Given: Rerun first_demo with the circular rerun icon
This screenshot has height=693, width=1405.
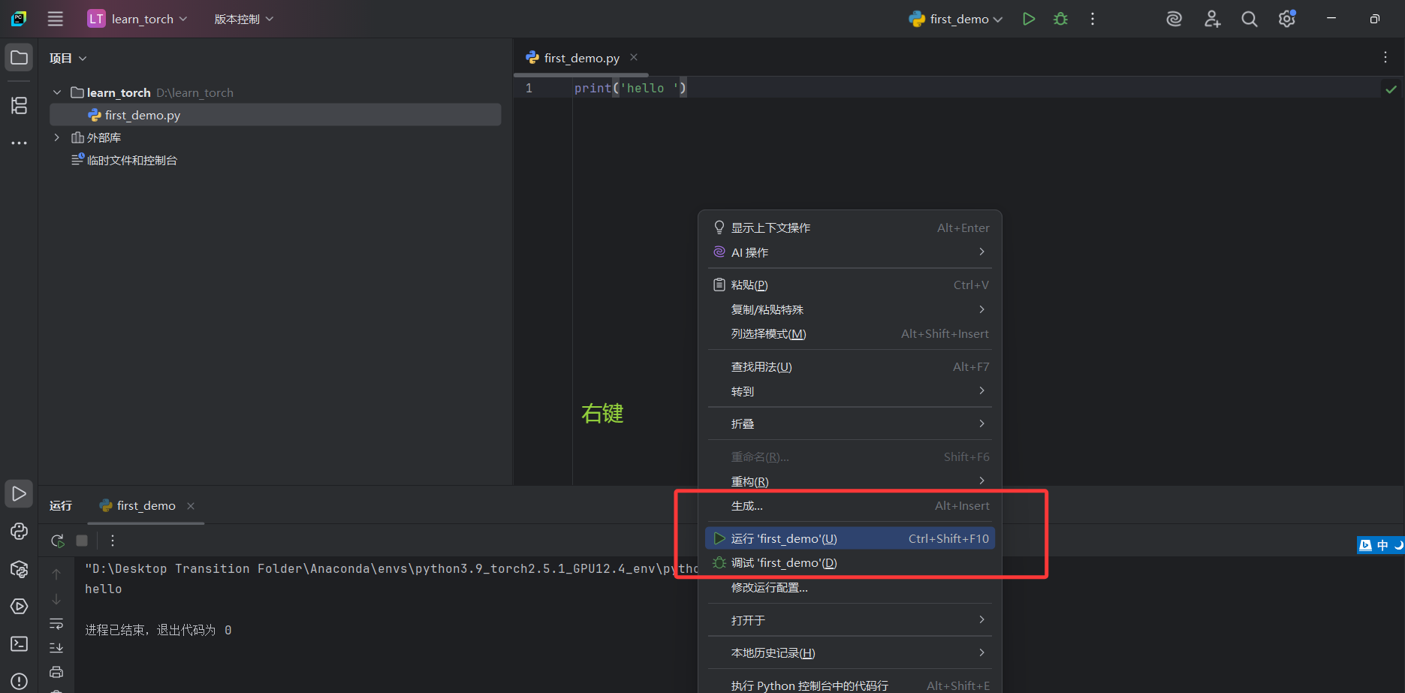Looking at the screenshot, I should pos(56,540).
